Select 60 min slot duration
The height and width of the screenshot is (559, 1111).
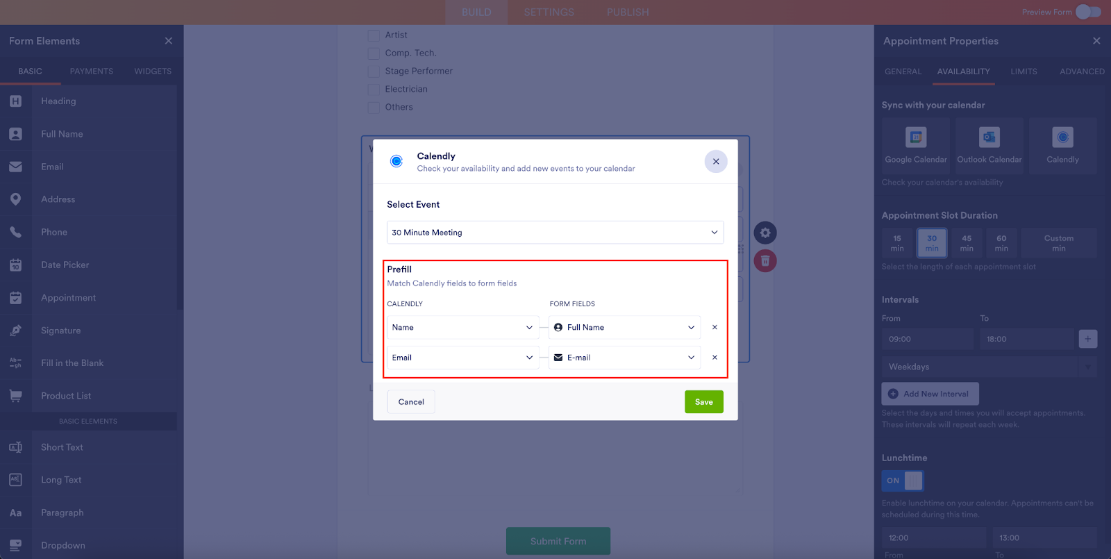1001,243
